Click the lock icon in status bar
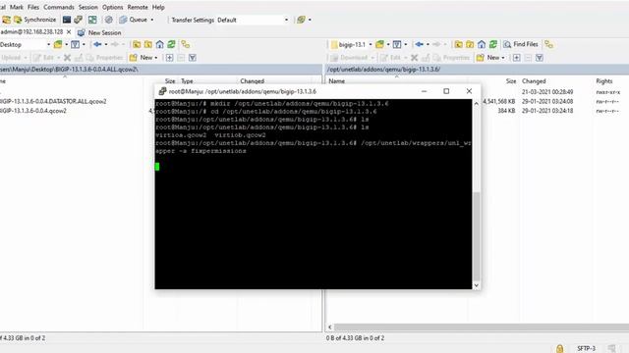 559,348
